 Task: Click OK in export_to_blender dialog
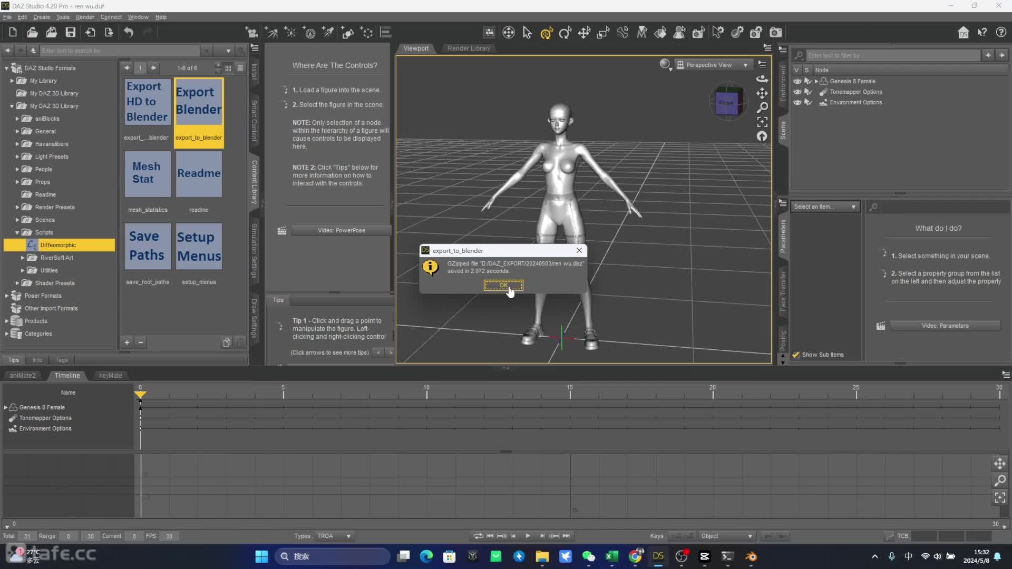(503, 285)
